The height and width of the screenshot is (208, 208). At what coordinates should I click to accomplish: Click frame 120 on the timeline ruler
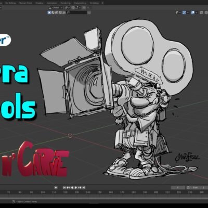66,192
